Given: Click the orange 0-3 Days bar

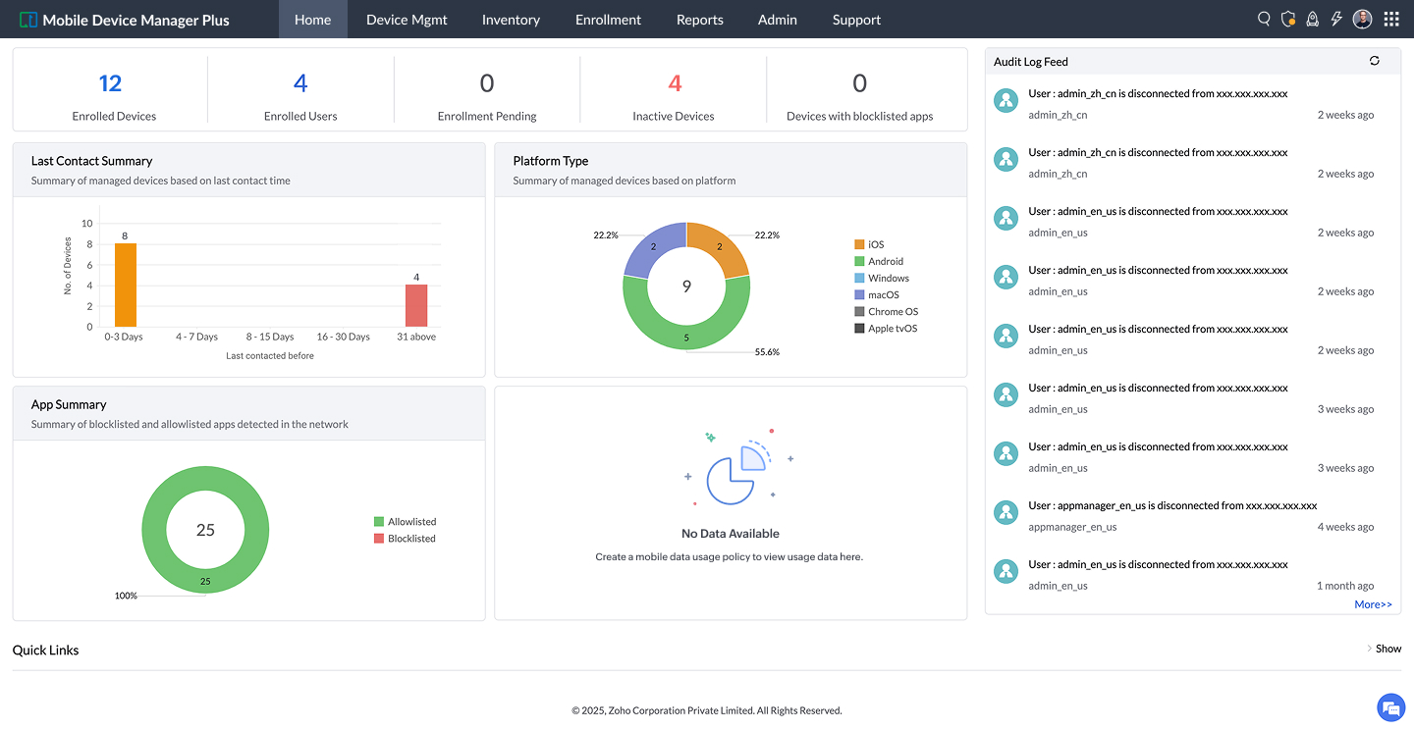Looking at the screenshot, I should [x=126, y=285].
